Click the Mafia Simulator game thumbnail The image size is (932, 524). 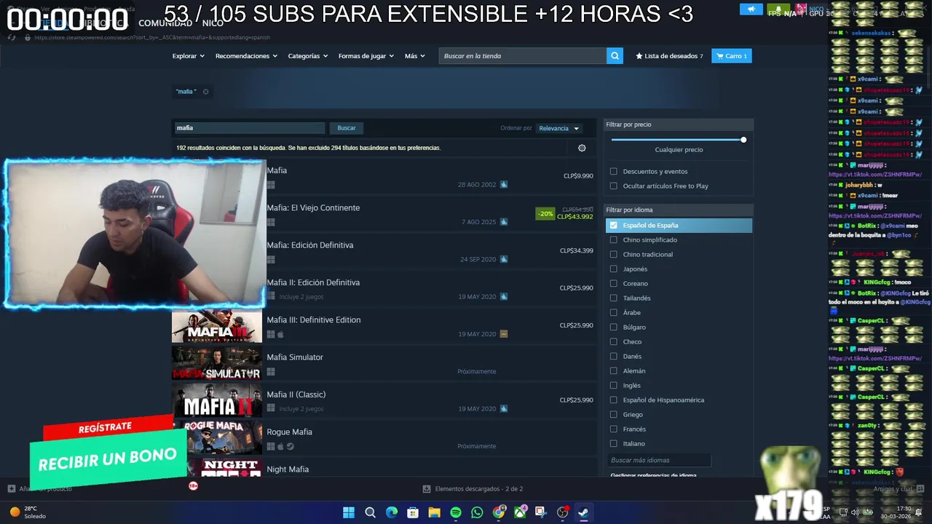pos(217,363)
